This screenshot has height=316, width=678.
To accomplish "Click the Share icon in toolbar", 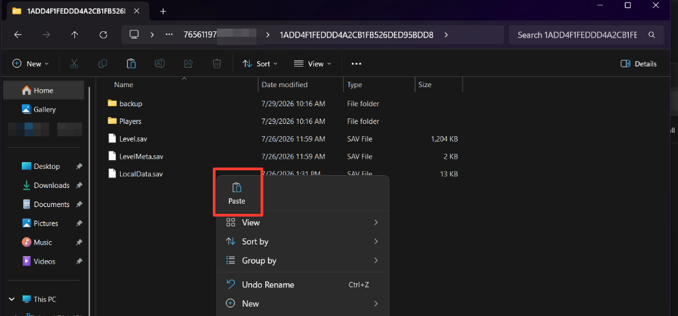I will click(x=188, y=63).
